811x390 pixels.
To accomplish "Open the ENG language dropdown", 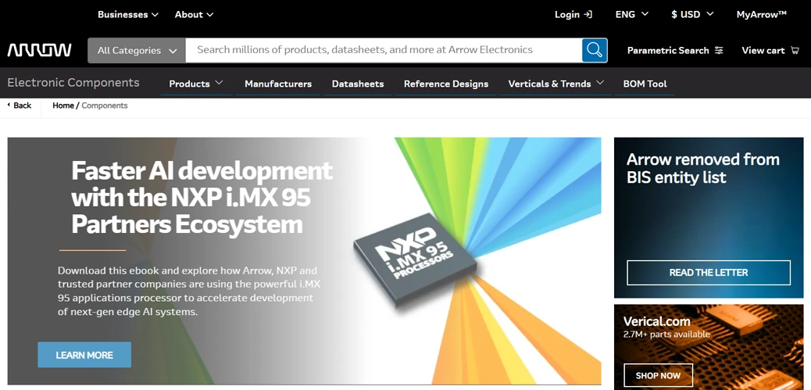I will 631,15.
